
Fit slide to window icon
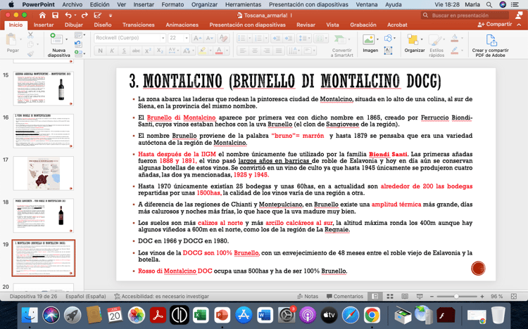coord(513,297)
